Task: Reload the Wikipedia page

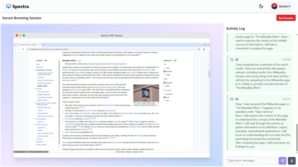Action: point(23,49)
